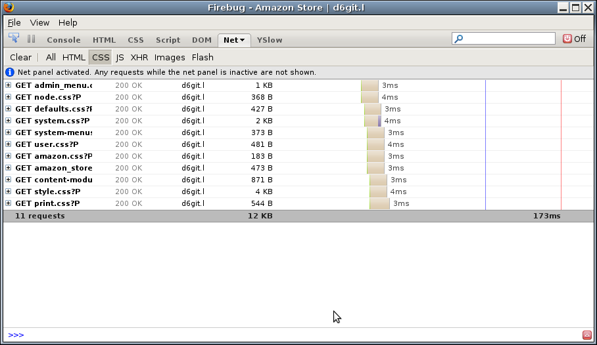
Task: Filter requests by XHR
Action: point(139,57)
